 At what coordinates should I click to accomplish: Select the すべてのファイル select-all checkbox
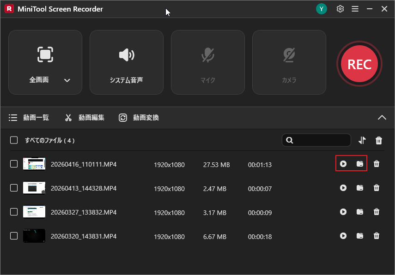(x=13, y=140)
